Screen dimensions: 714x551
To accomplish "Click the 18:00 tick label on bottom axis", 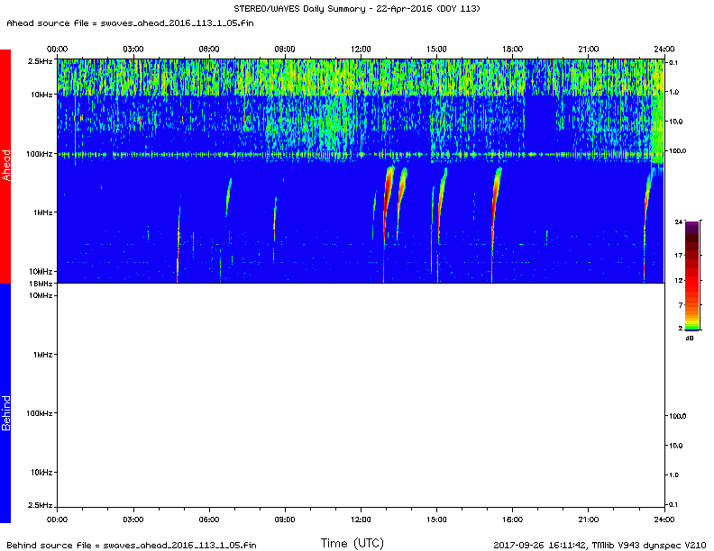I will pyautogui.click(x=512, y=519).
